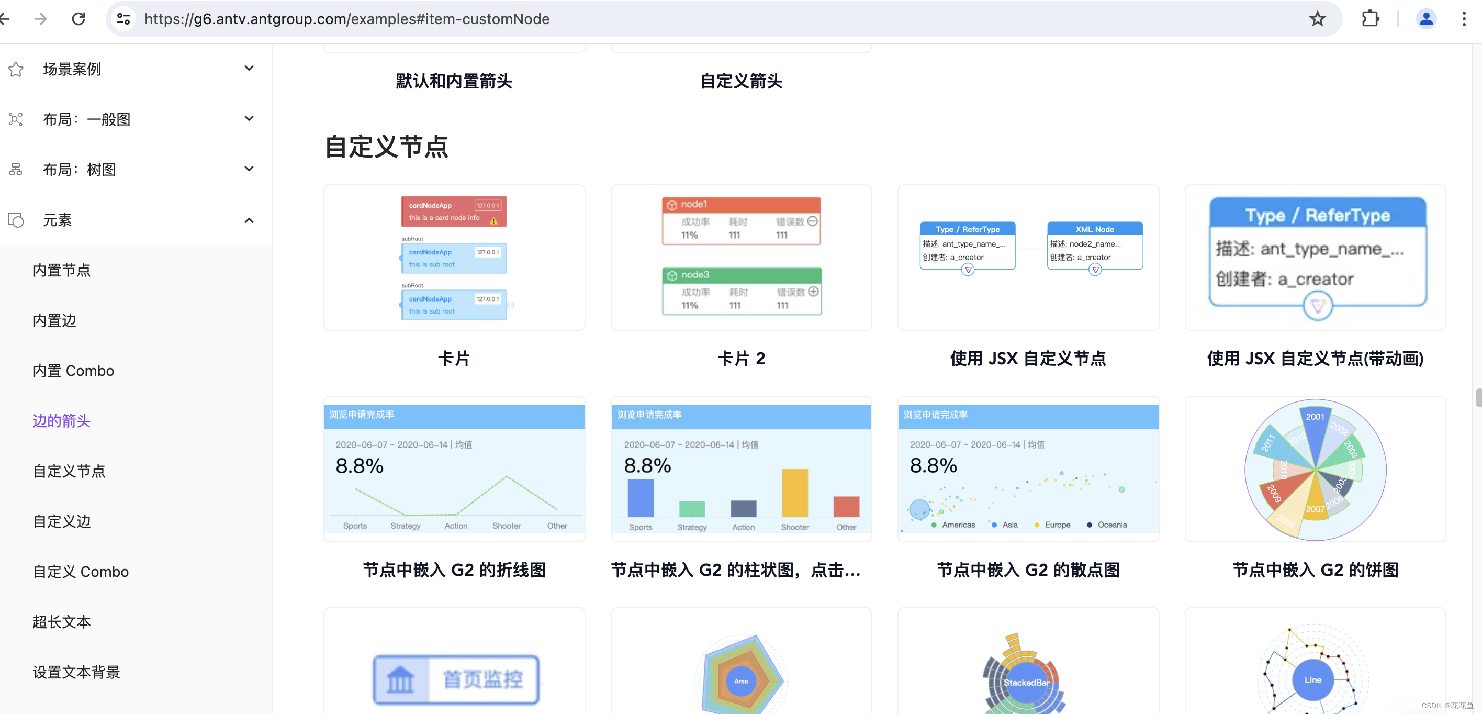Expand the 布局：一般图 section
Viewport: 1482px width, 714px height.
pos(249,118)
